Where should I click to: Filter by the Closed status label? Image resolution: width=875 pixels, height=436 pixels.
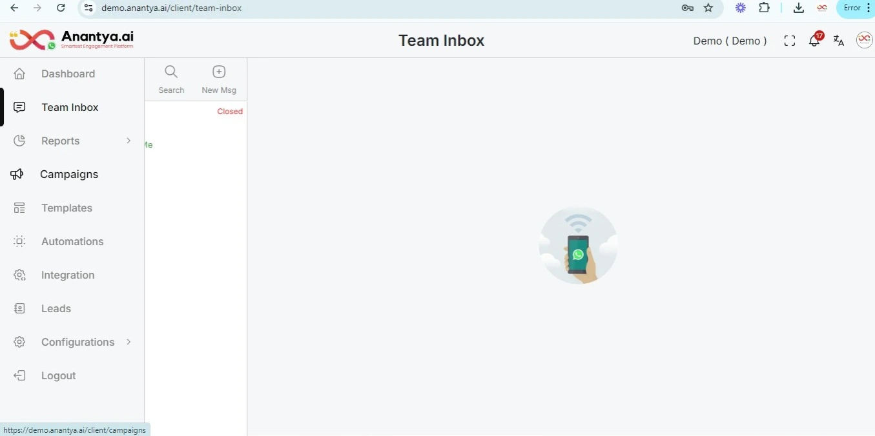(230, 112)
